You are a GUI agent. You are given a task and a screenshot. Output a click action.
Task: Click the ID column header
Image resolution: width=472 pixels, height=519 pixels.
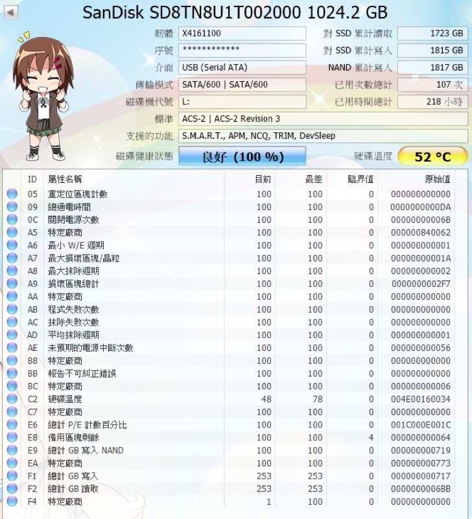tap(32, 180)
